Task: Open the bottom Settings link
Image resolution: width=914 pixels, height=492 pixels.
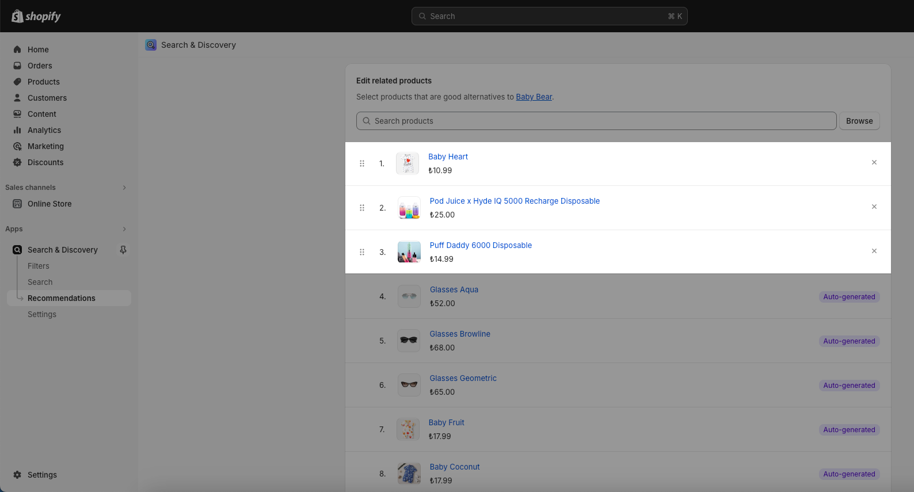Action: click(x=42, y=475)
